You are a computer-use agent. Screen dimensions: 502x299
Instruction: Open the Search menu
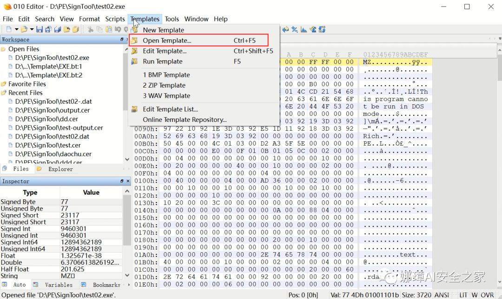[x=45, y=19]
